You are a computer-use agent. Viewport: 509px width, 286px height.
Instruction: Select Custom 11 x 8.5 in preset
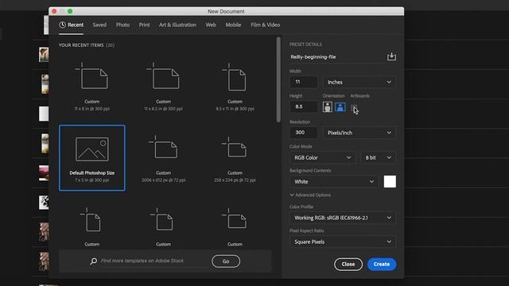pyautogui.click(x=163, y=87)
